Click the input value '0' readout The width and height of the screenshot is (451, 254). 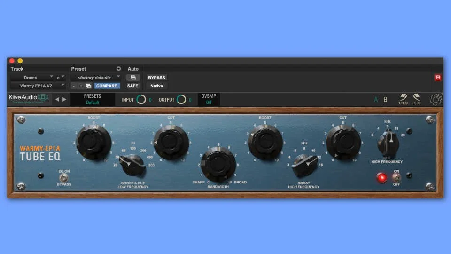[150, 100]
